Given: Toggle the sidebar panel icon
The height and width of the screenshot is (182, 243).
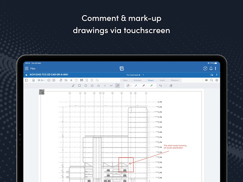Looking at the screenshot, I should click(27, 80).
